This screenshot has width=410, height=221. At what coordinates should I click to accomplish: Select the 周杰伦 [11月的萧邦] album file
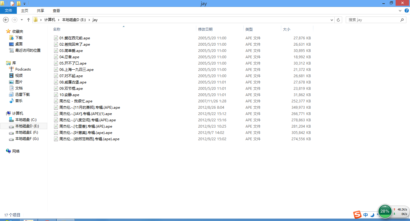tap(90, 107)
